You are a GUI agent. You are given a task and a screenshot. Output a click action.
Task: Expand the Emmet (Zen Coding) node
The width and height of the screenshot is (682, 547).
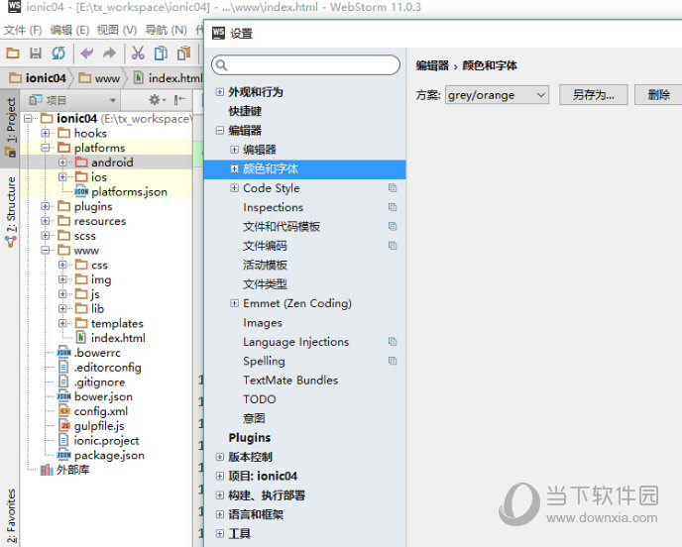[x=234, y=303]
